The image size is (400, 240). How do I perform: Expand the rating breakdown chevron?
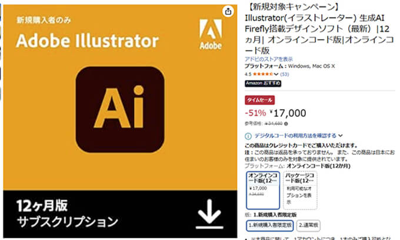(276, 75)
